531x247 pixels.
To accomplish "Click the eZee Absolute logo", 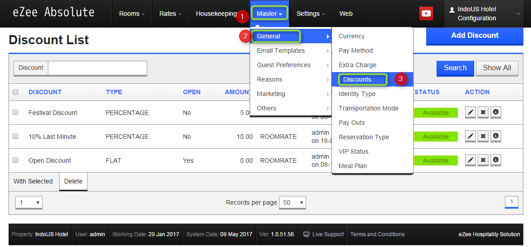I will 53,13.
